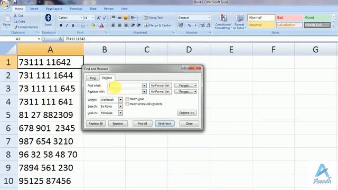Apply the Good cell style
Viewport: 338px width, 190px height.
[317, 17]
